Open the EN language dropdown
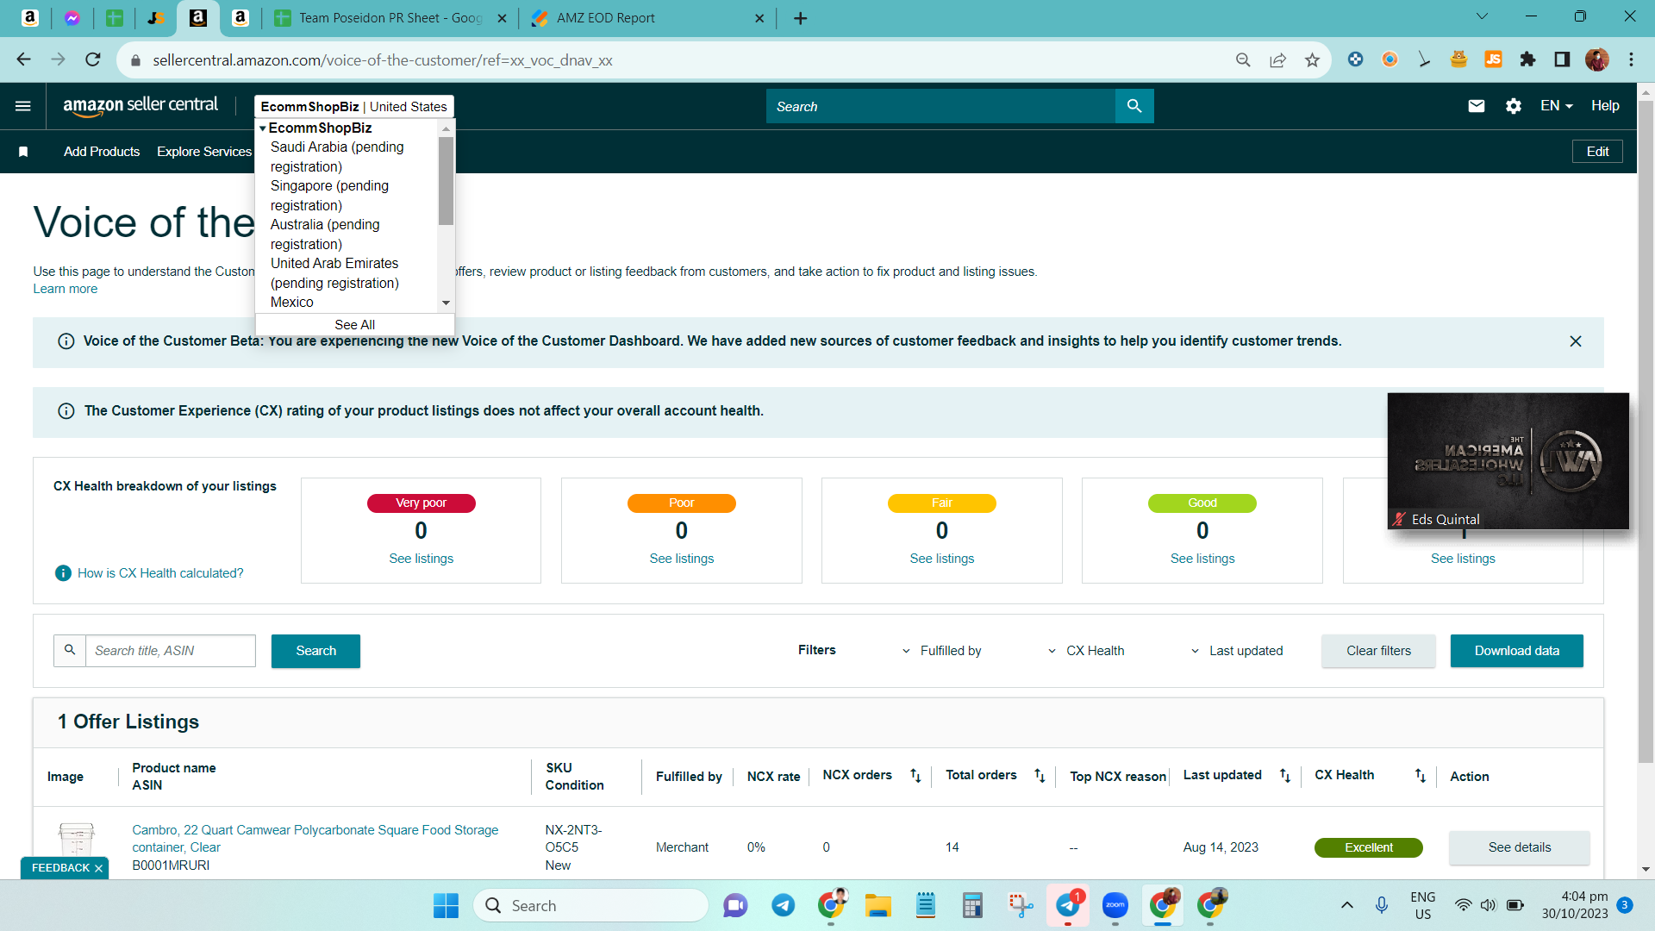The height and width of the screenshot is (931, 1655). (x=1557, y=106)
